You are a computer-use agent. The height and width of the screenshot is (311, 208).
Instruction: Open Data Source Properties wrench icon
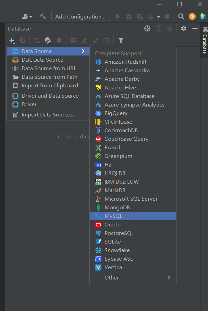(48, 40)
